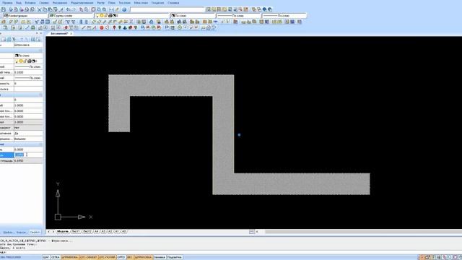This screenshot has width=462, height=260.
Task: Open the Конфигурации dropdown
Action: point(25,16)
